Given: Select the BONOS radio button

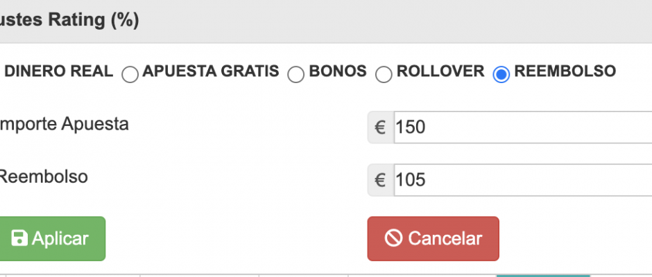Looking at the screenshot, I should click(296, 75).
